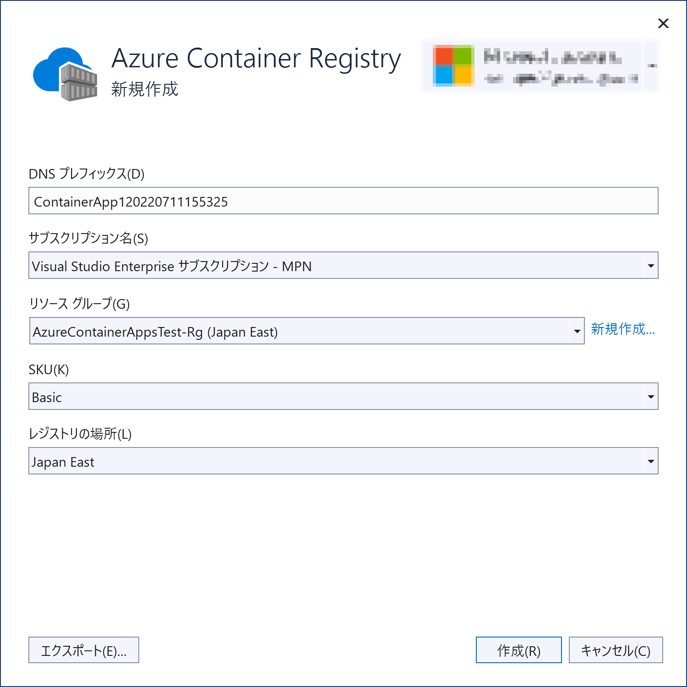Click the レジストリの場所(L) label

coord(80,434)
